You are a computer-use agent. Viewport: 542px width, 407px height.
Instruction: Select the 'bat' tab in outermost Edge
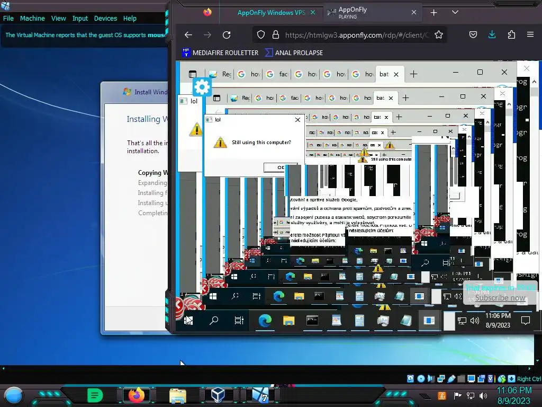pos(389,74)
